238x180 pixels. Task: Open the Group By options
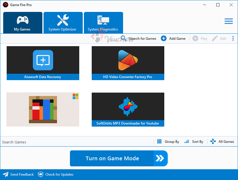coord(172,141)
